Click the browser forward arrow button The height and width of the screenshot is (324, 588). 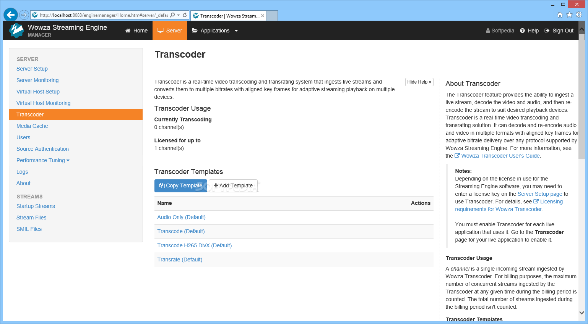(x=24, y=15)
